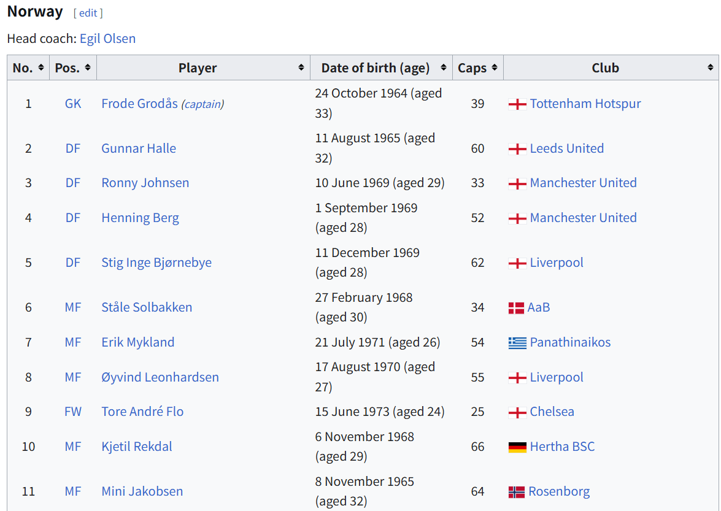Sort the table by Club column
Viewport: 721px width, 511px height.
(x=710, y=67)
